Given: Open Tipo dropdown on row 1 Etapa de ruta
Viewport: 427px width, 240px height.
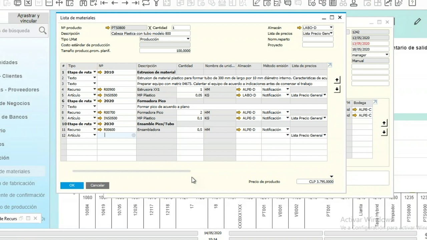Looking at the screenshot, I should (x=94, y=72).
